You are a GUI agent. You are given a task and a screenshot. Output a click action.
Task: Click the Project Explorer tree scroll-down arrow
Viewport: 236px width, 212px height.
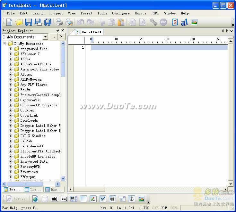click(x=63, y=178)
